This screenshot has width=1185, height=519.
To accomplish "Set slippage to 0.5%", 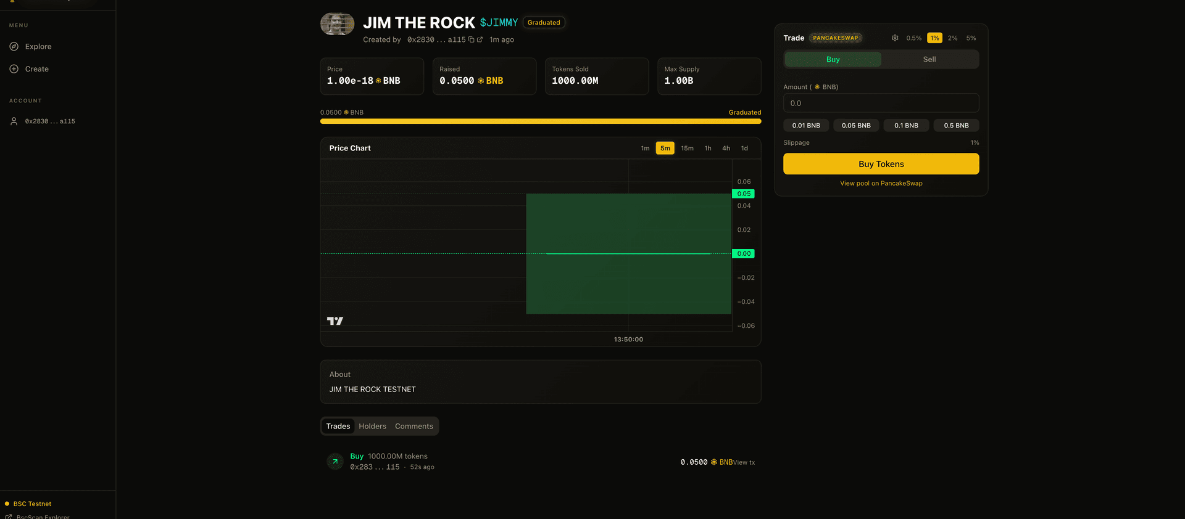I will pyautogui.click(x=913, y=38).
